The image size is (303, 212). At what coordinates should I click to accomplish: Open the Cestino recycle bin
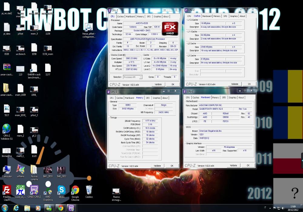89,191
